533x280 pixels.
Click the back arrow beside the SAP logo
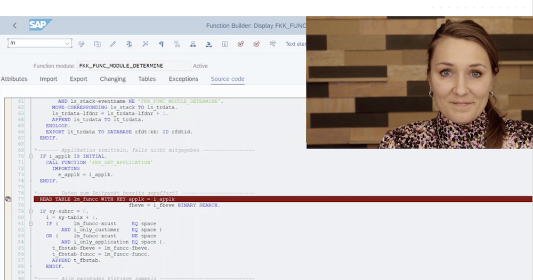[14, 26]
